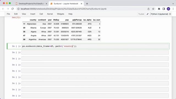176x99 pixels.
Task: Open the Edit menu
Action: coord(16,14)
